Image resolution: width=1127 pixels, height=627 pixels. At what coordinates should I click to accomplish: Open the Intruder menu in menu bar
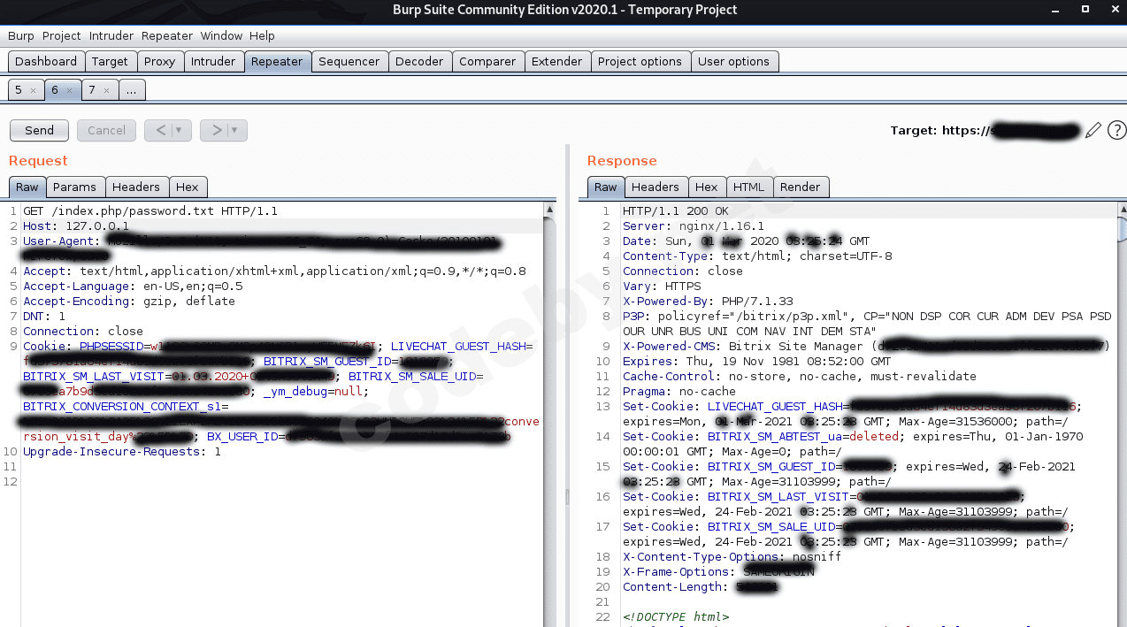click(x=111, y=36)
